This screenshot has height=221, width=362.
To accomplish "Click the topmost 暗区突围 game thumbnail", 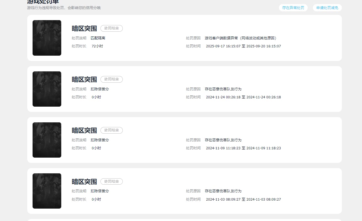I will pos(47,38).
